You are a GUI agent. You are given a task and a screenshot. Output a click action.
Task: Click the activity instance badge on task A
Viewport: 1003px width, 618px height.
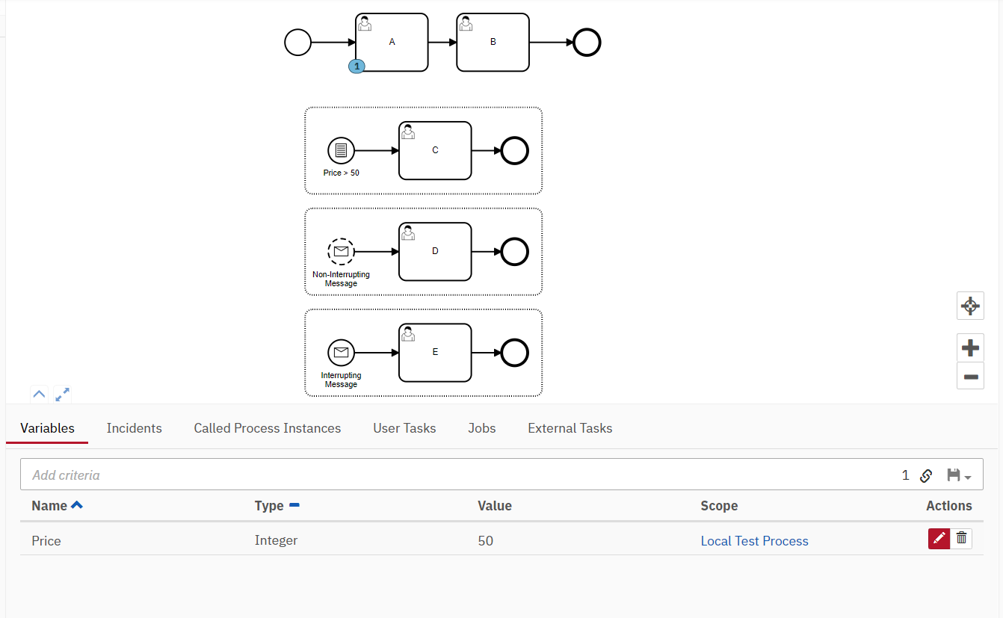(357, 66)
